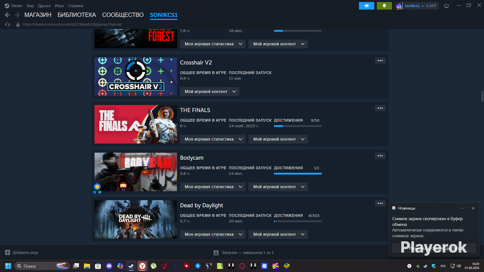Open the three-dots menu for Bodycam
This screenshot has height=272, width=484.
[380, 156]
